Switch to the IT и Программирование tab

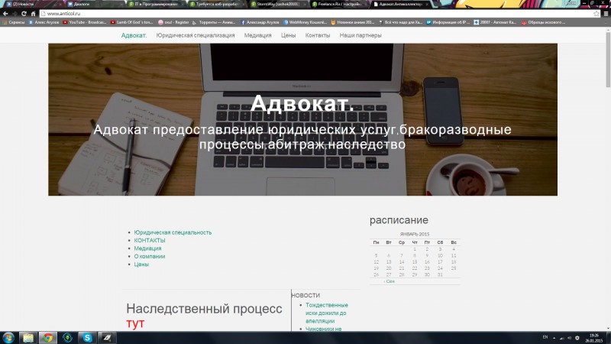[155, 4]
